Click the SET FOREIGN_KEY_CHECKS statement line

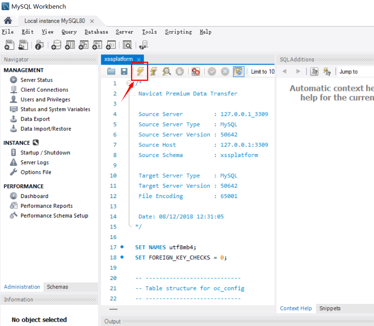pos(181,257)
